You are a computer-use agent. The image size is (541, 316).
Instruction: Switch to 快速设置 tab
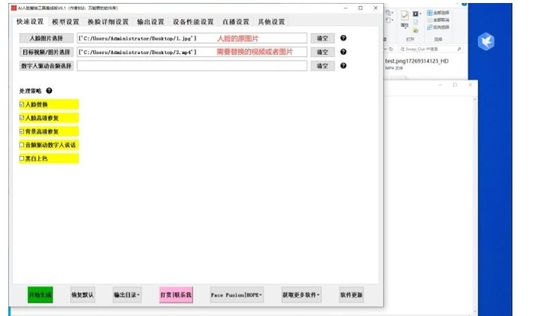click(30, 21)
